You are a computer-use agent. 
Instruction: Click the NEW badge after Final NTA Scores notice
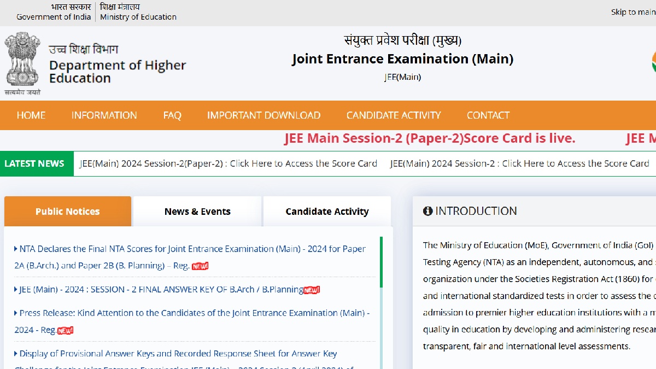[x=200, y=266]
